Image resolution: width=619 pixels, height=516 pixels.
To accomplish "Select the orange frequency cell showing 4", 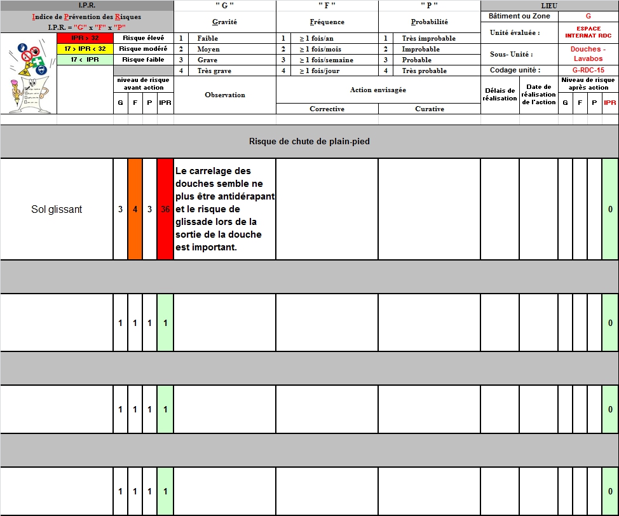I will pos(135,209).
